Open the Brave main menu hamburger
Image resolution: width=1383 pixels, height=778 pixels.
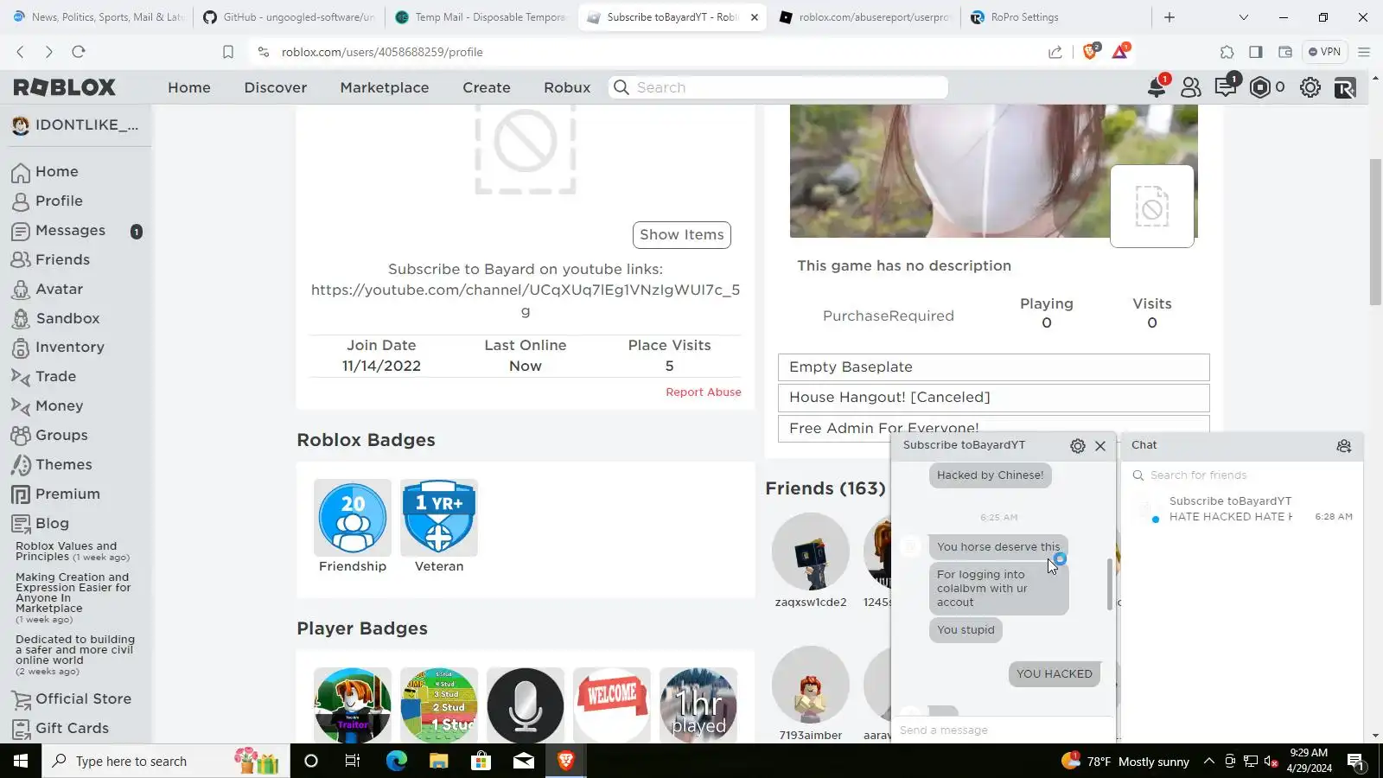(1364, 52)
